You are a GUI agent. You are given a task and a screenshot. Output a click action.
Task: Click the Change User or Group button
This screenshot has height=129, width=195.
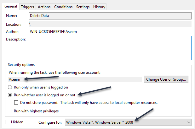point(166,79)
